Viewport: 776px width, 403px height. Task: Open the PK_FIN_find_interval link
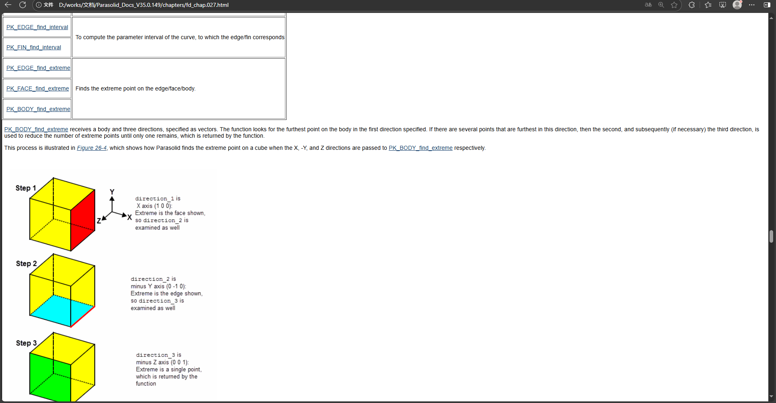pos(34,47)
